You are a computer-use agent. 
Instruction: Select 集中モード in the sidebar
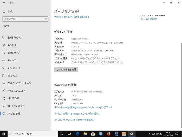tap(12, 45)
